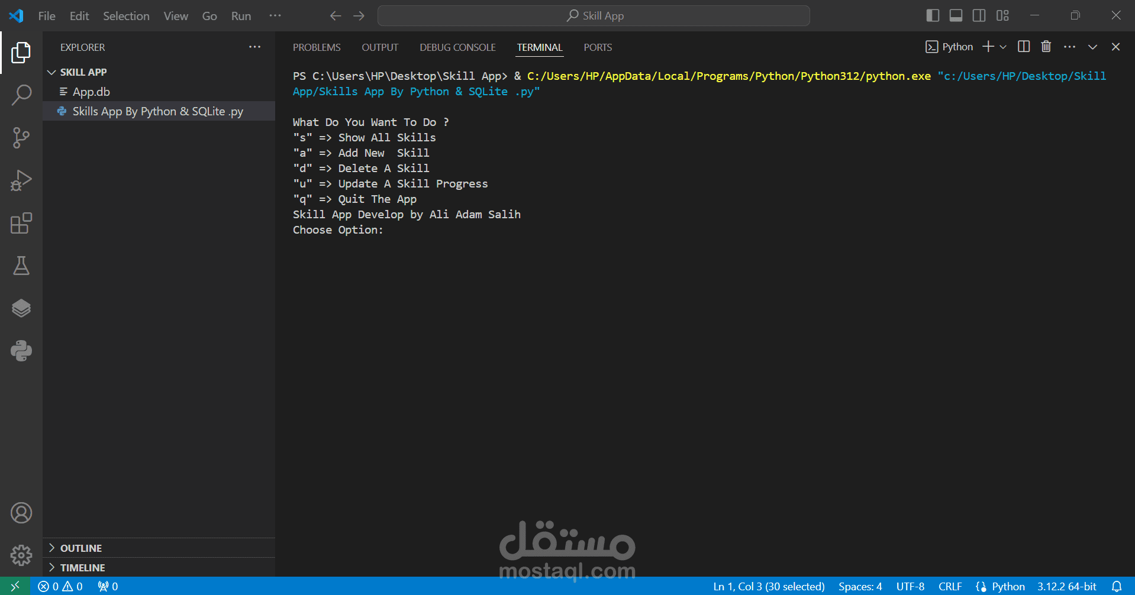Toggle the bottom panel visibility
1135x595 pixels.
point(956,15)
